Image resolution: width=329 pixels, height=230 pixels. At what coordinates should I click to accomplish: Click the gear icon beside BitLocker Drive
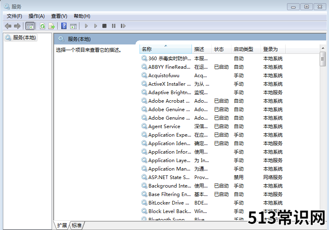point(144,203)
